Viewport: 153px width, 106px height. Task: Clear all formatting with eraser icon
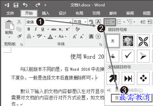[x=78, y=29]
